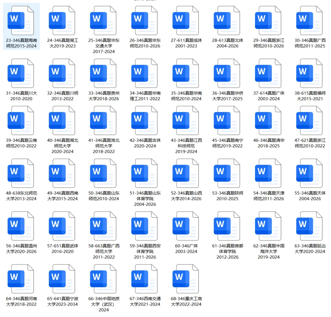Select the 43-346真题江西科技师范 Word icon
This screenshot has width=331, height=317.
point(185,121)
